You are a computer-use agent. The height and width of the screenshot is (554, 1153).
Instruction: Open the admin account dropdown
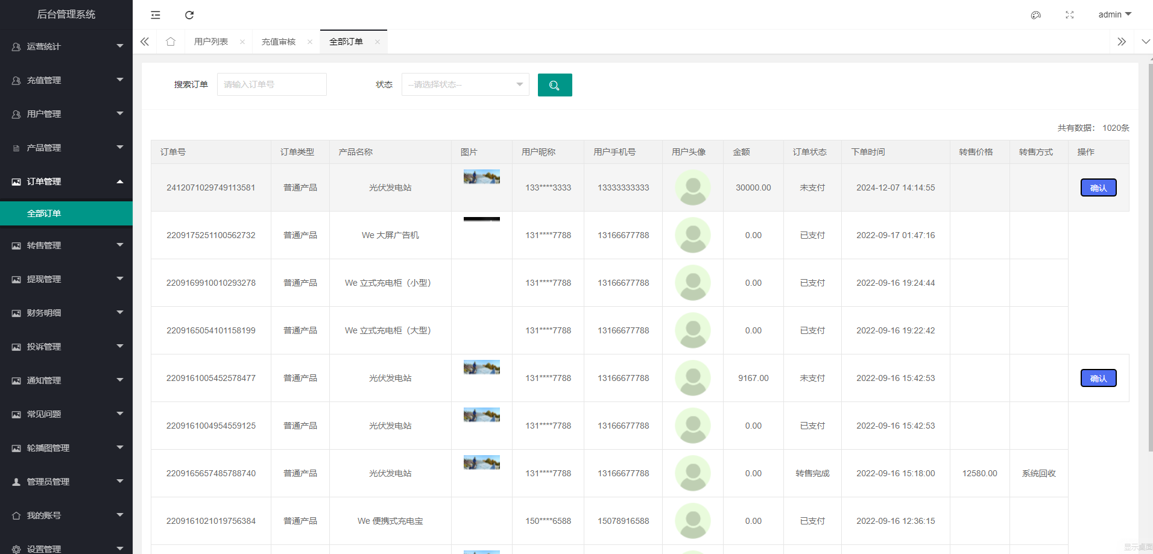coord(1114,14)
